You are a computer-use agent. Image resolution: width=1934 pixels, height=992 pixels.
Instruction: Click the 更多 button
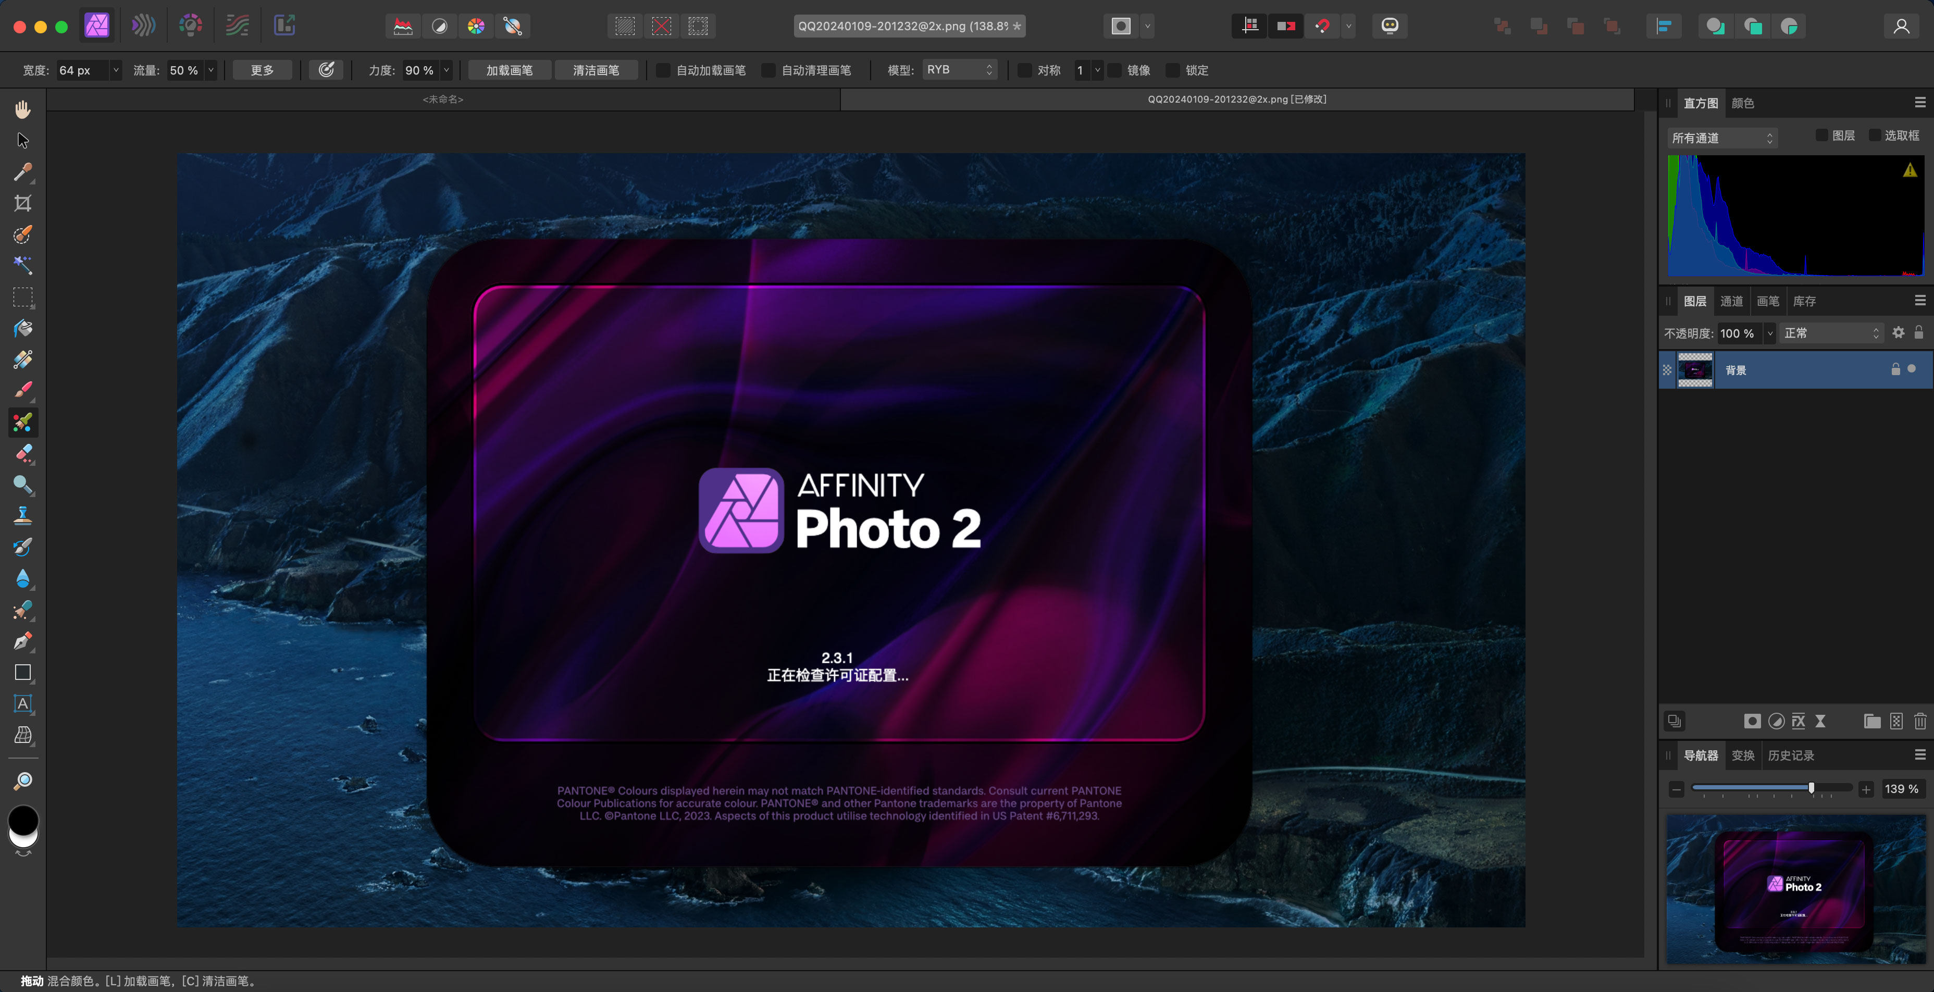pos(262,70)
